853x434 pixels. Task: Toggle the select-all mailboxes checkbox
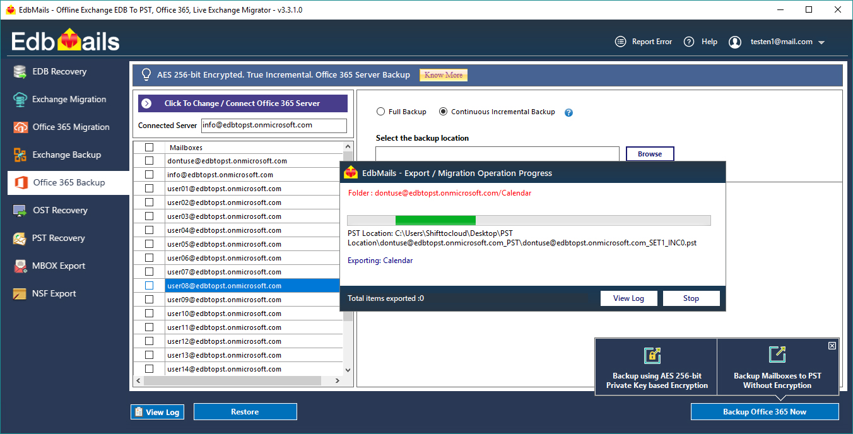pyautogui.click(x=149, y=147)
